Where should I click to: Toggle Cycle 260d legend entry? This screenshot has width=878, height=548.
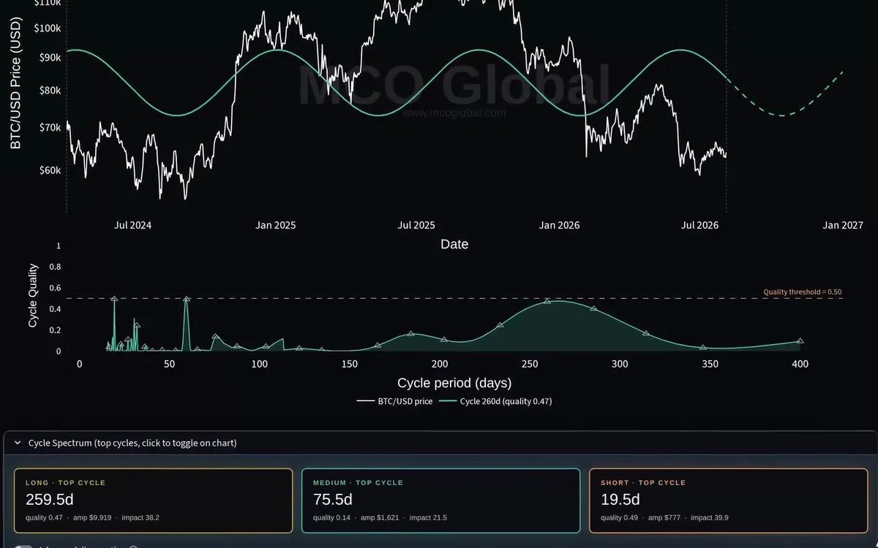tap(495, 401)
